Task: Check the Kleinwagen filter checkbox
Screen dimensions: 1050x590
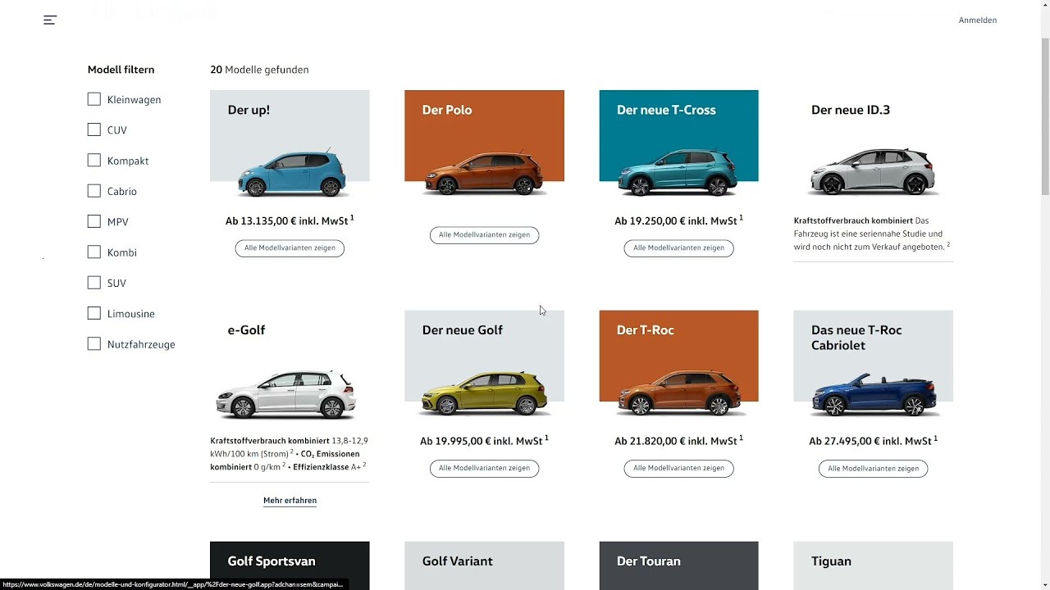Action: [94, 99]
